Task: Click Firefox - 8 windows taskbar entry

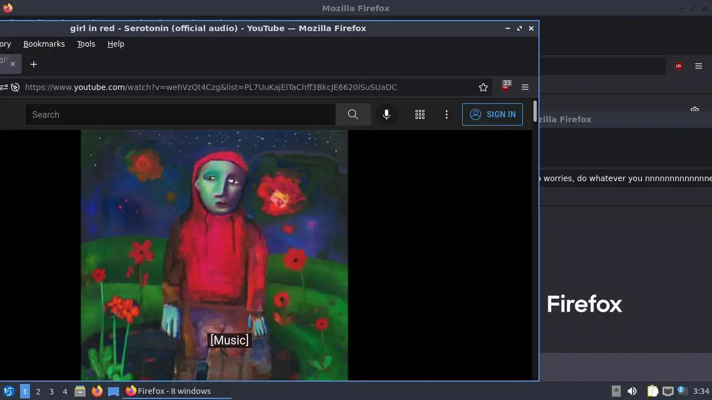Action: (177, 391)
